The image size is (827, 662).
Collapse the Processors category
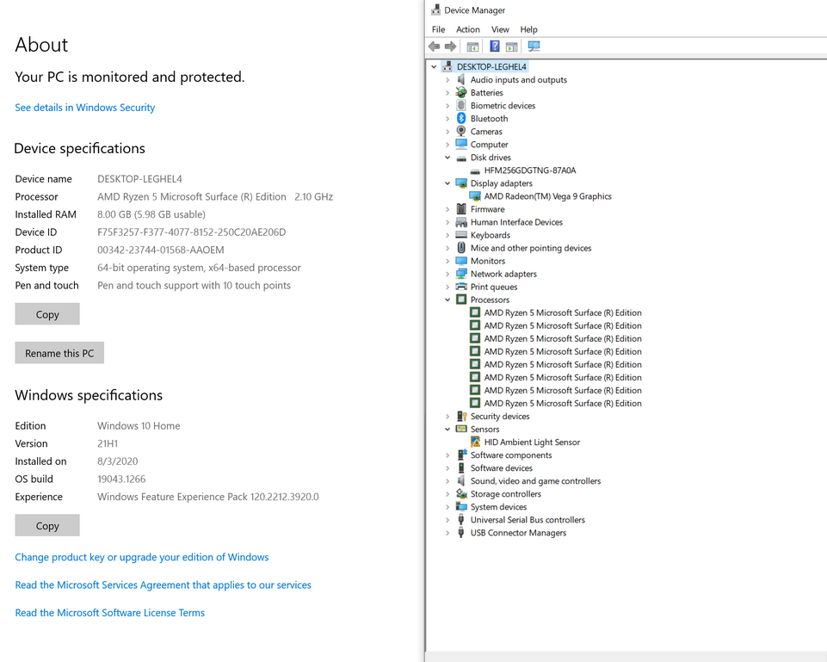(x=447, y=300)
